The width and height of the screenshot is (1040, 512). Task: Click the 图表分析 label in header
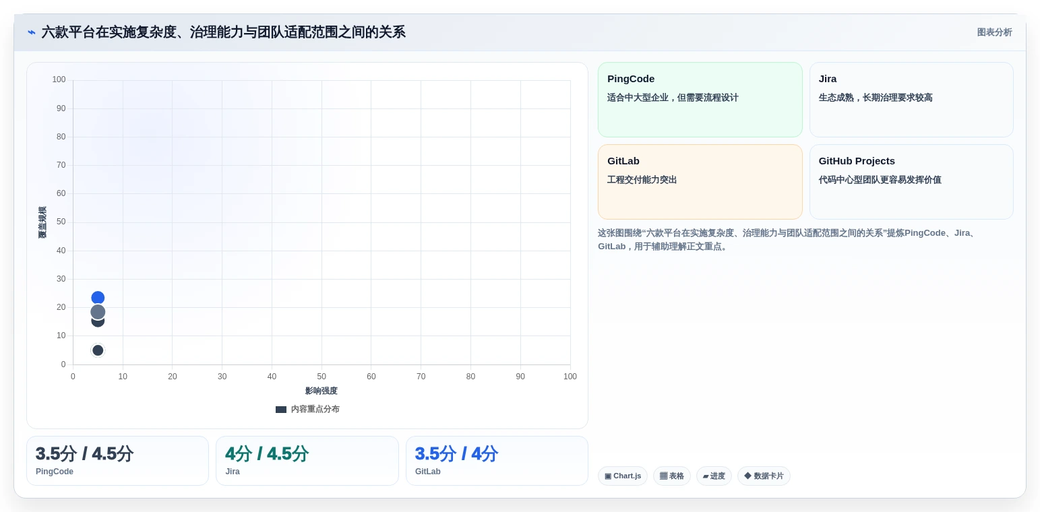994,32
